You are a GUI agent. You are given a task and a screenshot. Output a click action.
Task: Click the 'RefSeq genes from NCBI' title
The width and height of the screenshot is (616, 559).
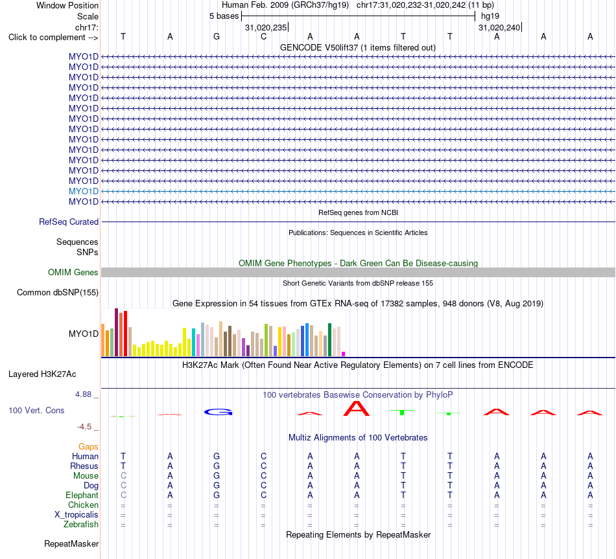coord(358,212)
